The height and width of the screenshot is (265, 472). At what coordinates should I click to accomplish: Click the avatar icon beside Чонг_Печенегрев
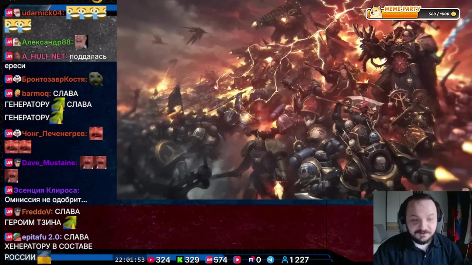(17, 134)
